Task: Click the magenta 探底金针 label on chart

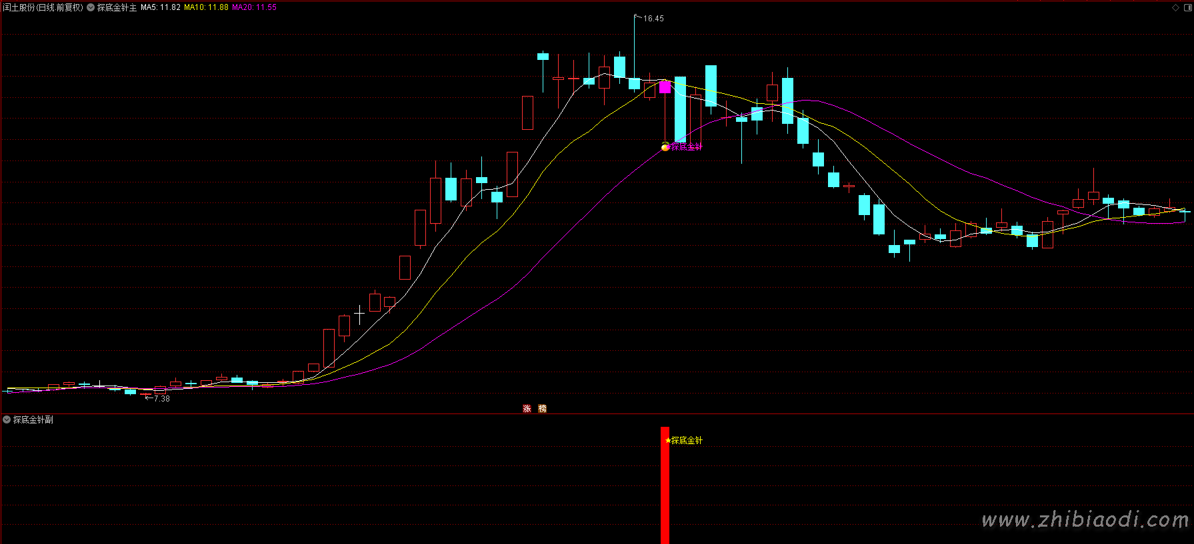Action: (687, 146)
